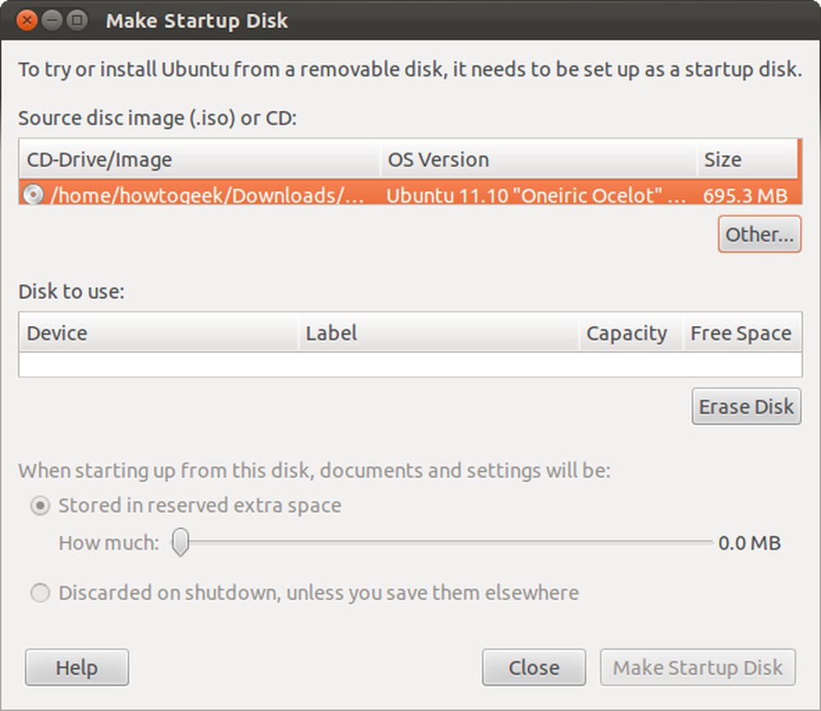The width and height of the screenshot is (821, 711).
Task: Click the 'How much' slider handle
Action: 181,542
